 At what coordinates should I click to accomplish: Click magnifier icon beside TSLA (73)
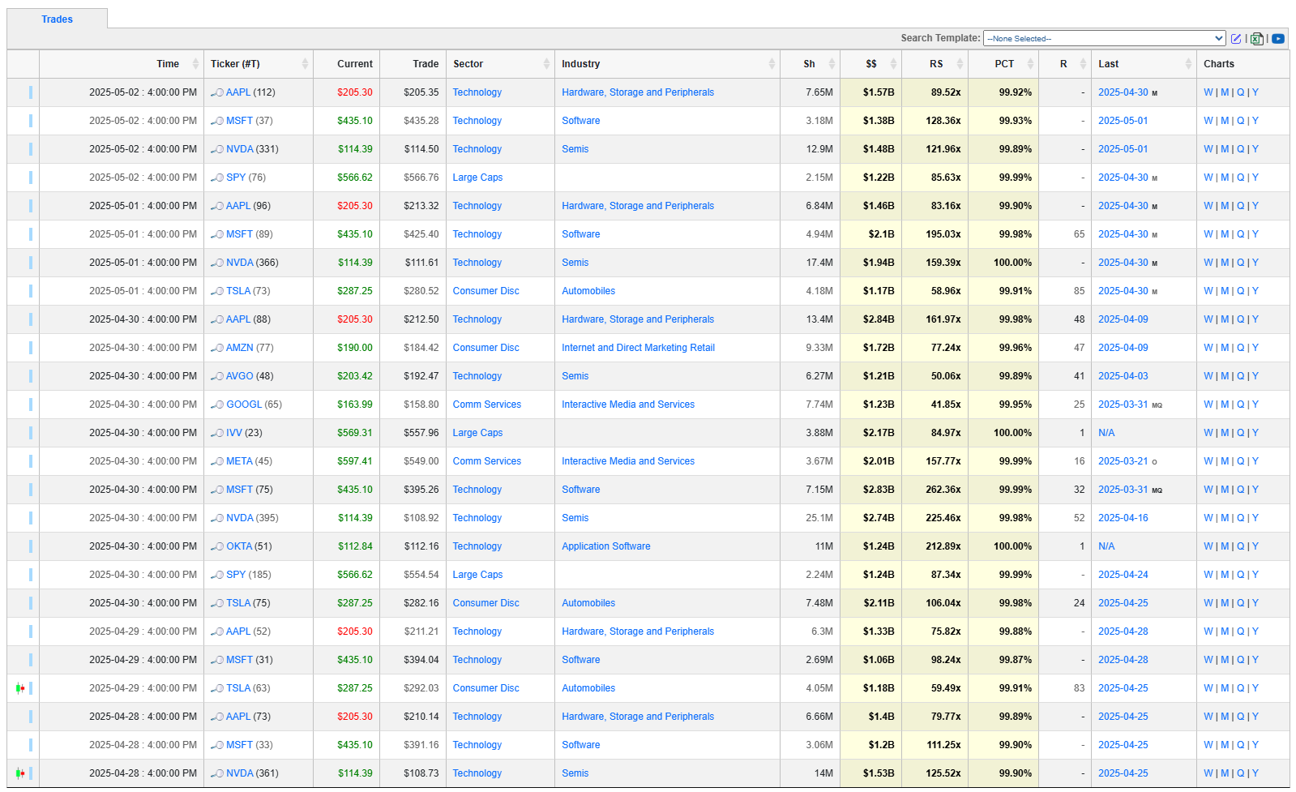[217, 291]
